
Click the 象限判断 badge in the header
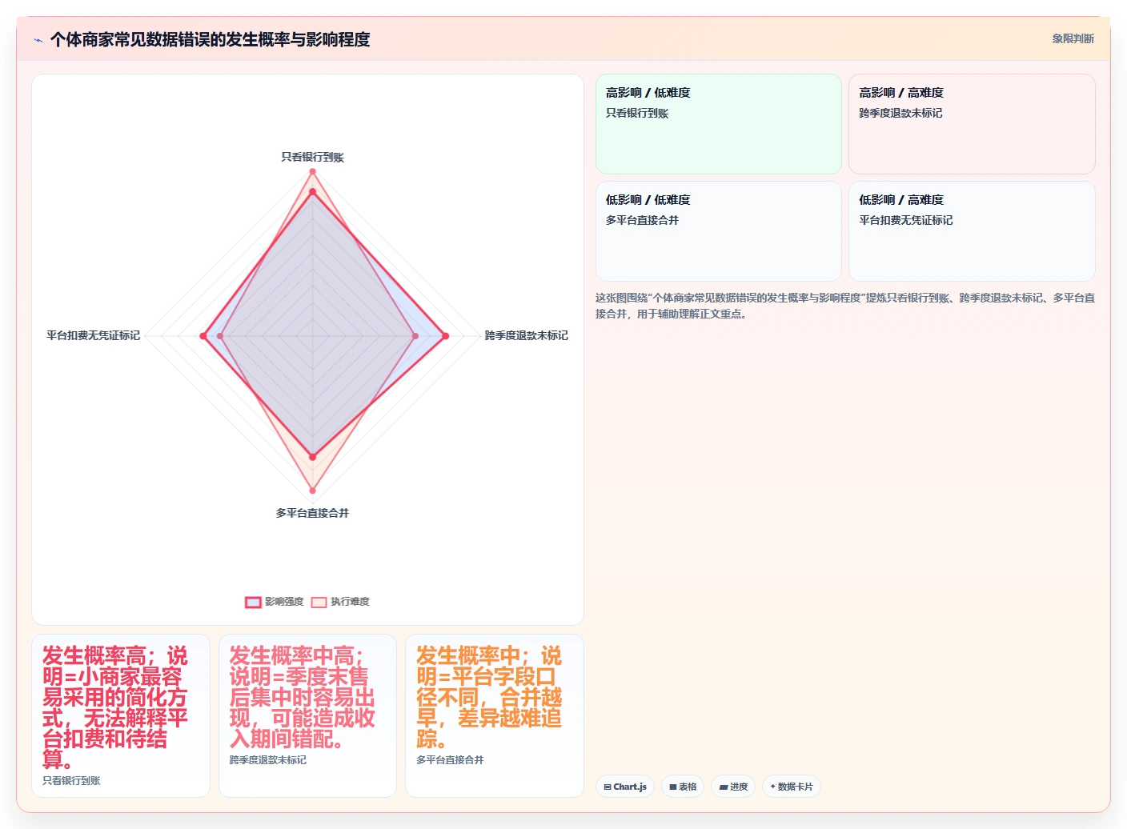click(1073, 38)
